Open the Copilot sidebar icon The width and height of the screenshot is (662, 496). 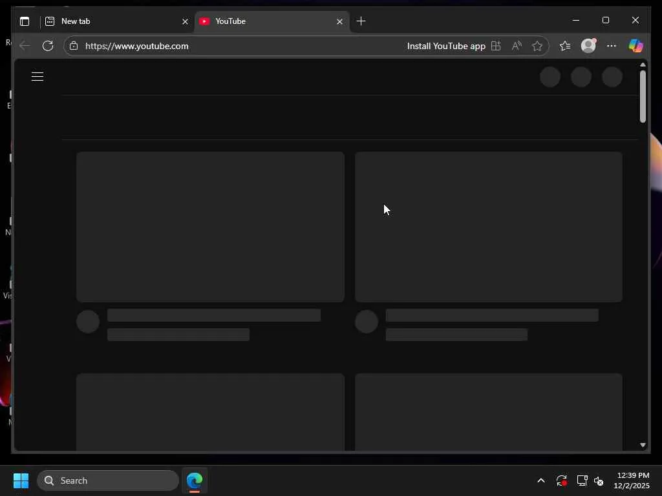635,46
